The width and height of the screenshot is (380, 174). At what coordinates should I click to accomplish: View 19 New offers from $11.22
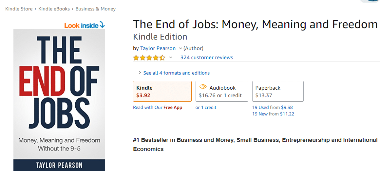(x=273, y=114)
